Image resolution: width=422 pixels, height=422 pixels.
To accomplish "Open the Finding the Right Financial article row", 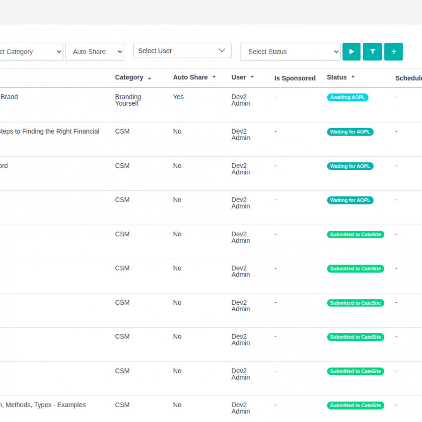I will [x=50, y=132].
